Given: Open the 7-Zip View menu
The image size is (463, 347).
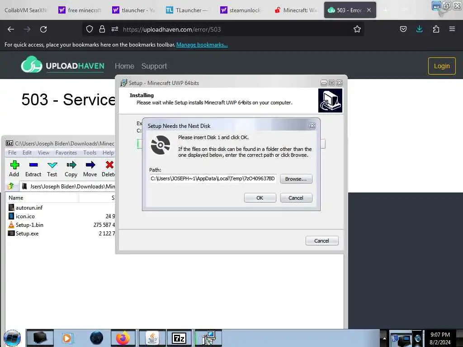Looking at the screenshot, I should point(43,153).
